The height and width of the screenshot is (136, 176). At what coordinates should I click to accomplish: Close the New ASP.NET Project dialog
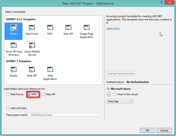(x=169, y=2)
